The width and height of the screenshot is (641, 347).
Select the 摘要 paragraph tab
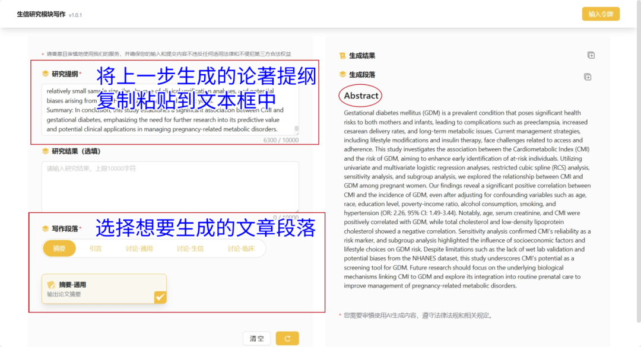point(59,249)
